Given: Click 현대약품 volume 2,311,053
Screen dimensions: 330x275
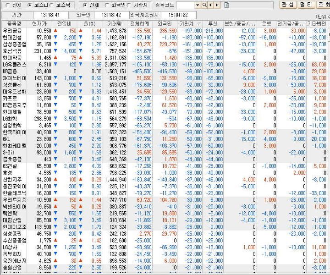Looking at the screenshot, I should (116, 58).
